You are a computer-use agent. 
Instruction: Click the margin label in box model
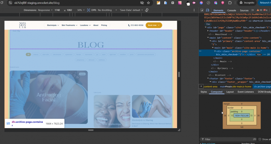(x=227, y=104)
